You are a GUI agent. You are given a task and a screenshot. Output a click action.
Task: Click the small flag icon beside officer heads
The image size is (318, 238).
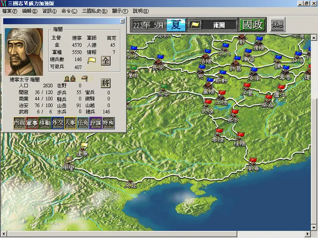pyautogui.click(x=85, y=78)
